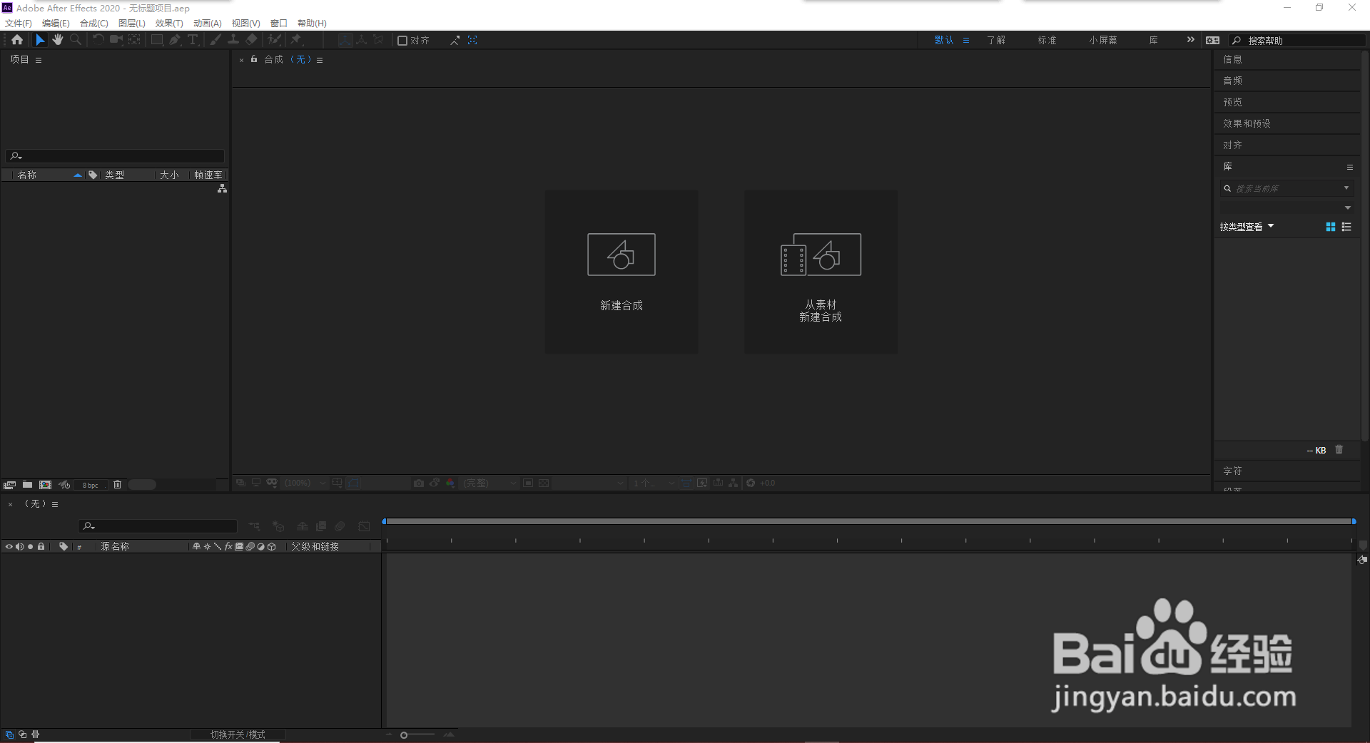Switch to the 小屏幕 workspace tab

1102,40
